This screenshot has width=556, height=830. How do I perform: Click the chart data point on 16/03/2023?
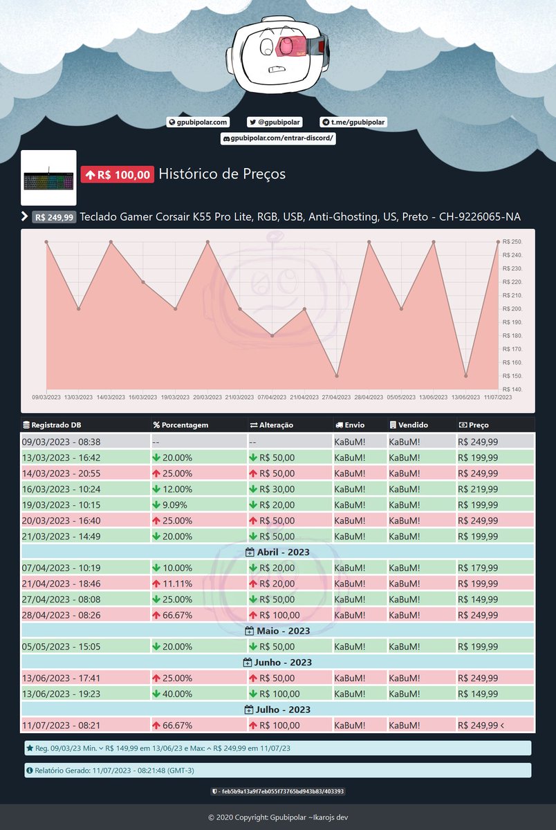click(x=143, y=282)
